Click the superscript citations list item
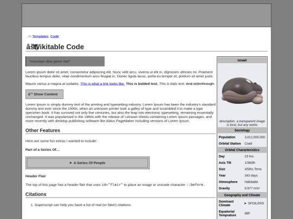This screenshot has width=293, height=219. (x=83, y=204)
